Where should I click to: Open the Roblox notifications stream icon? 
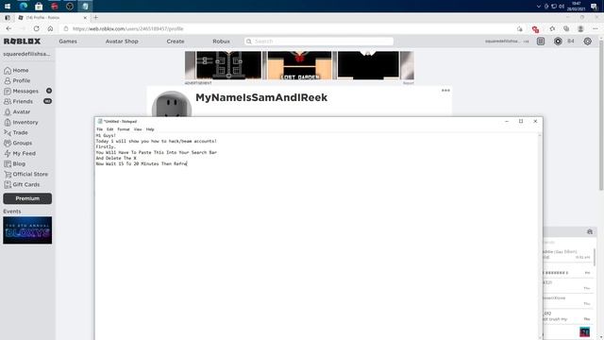click(x=541, y=42)
